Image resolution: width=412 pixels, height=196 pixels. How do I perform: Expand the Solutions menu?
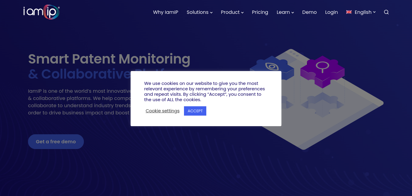pyautogui.click(x=200, y=12)
